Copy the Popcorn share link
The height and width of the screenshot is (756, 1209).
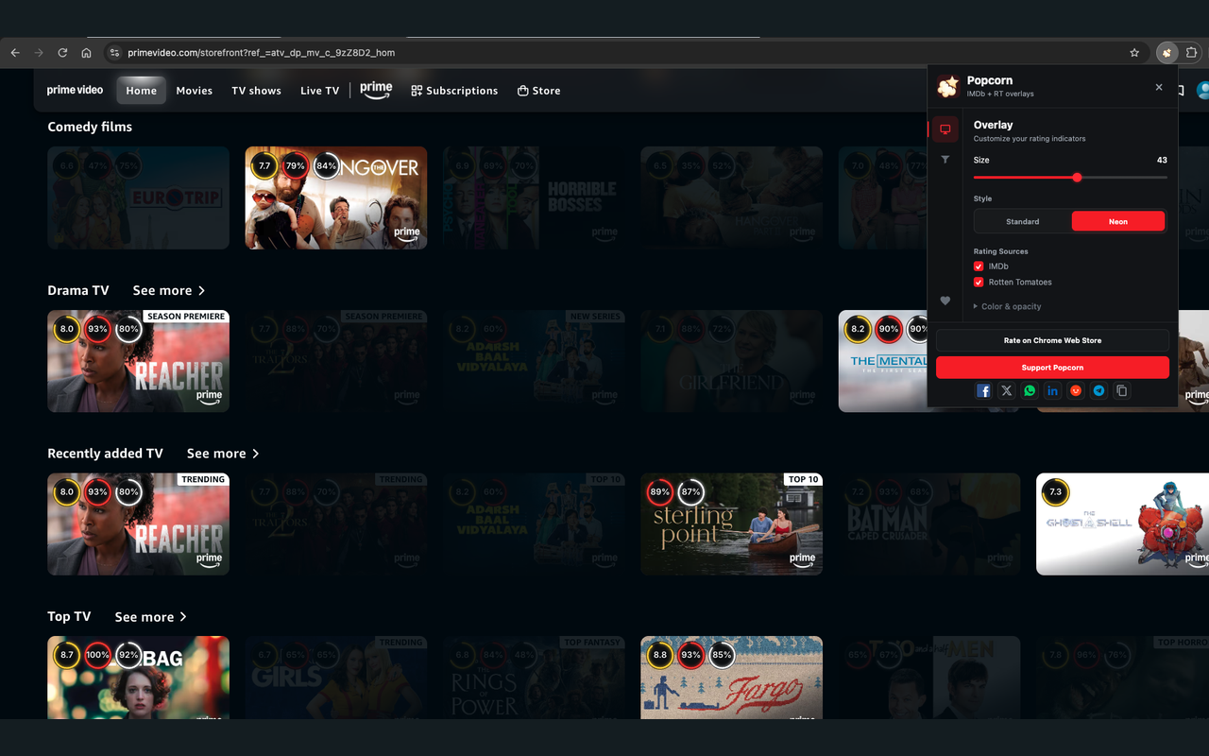1121,390
